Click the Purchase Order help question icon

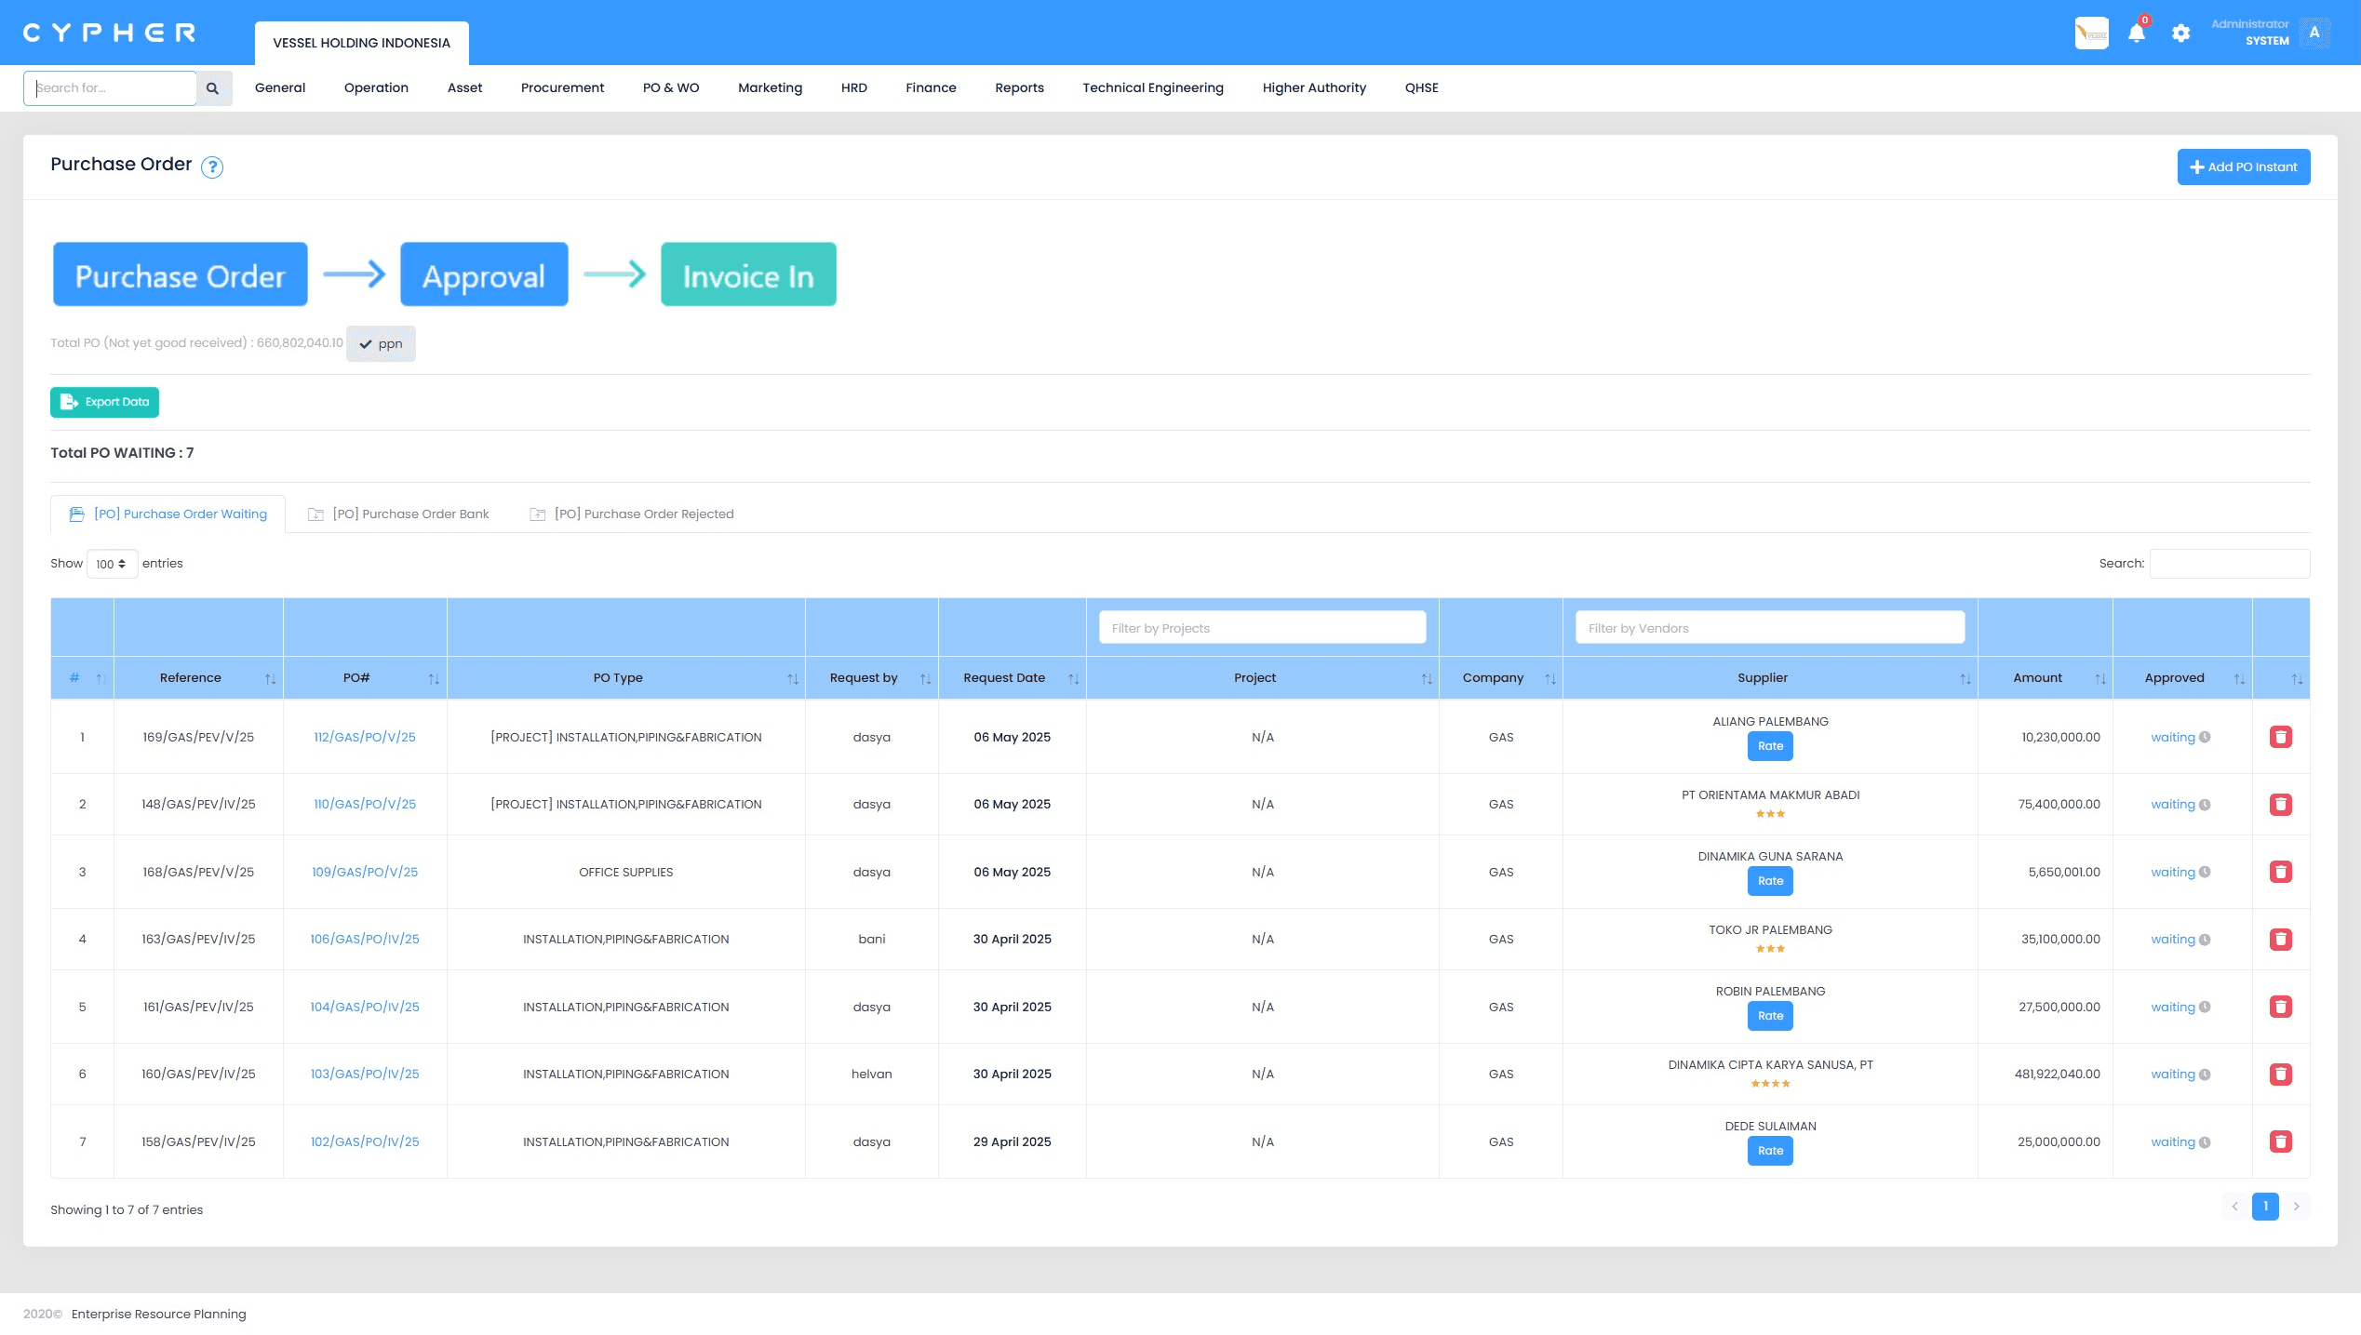tap(212, 167)
